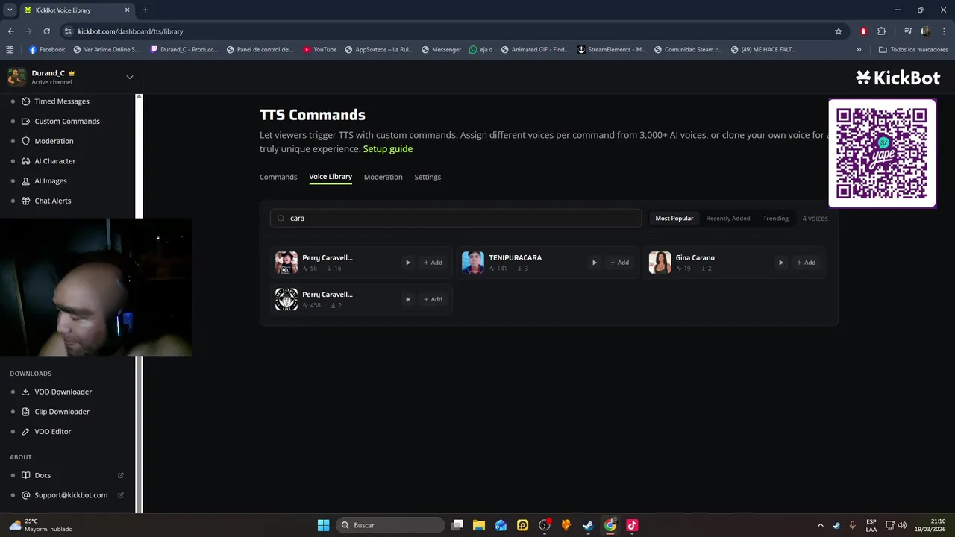Click the taskbar Buscar search box
Screen dimensions: 955x537
click(389, 525)
